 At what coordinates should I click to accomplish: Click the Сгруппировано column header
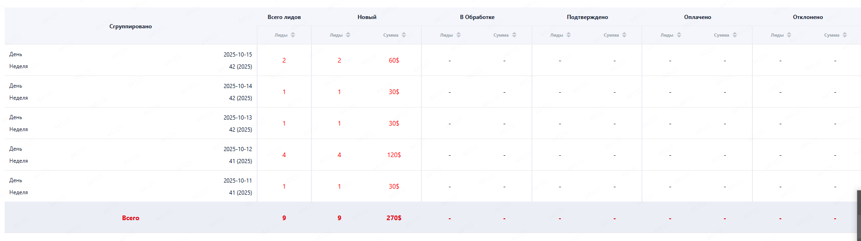(130, 26)
